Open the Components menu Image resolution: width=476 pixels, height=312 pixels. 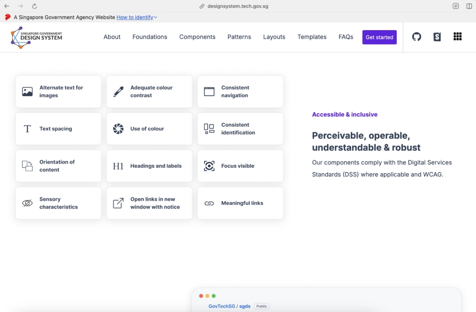pyautogui.click(x=197, y=37)
